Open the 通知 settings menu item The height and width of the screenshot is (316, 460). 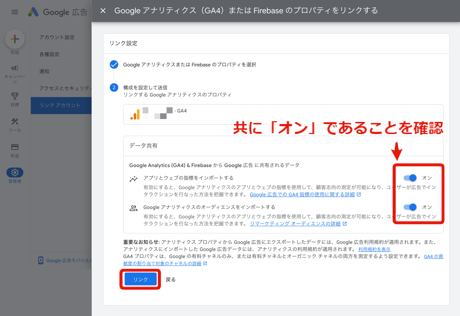44,71
